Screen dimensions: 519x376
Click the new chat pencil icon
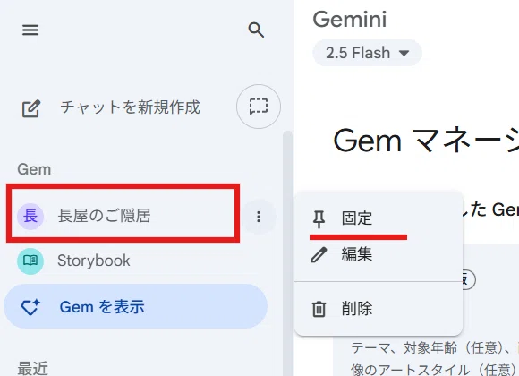coord(31,108)
